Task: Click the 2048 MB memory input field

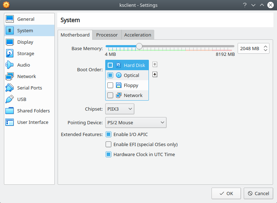Action: [250, 48]
